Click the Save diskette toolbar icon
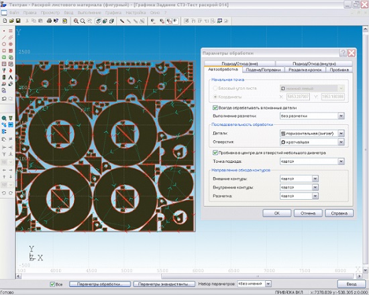The width and height of the screenshot is (369, 295). pyautogui.click(x=18, y=21)
